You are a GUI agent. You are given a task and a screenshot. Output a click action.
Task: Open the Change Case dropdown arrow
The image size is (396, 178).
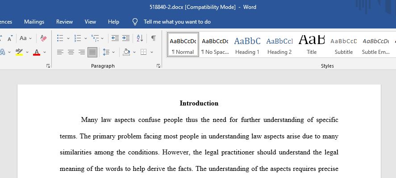[30, 39]
